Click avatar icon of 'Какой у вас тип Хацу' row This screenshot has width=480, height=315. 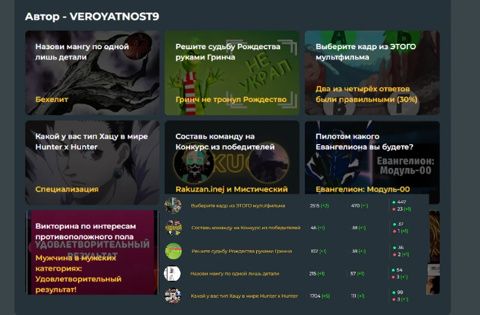pyautogui.click(x=173, y=296)
